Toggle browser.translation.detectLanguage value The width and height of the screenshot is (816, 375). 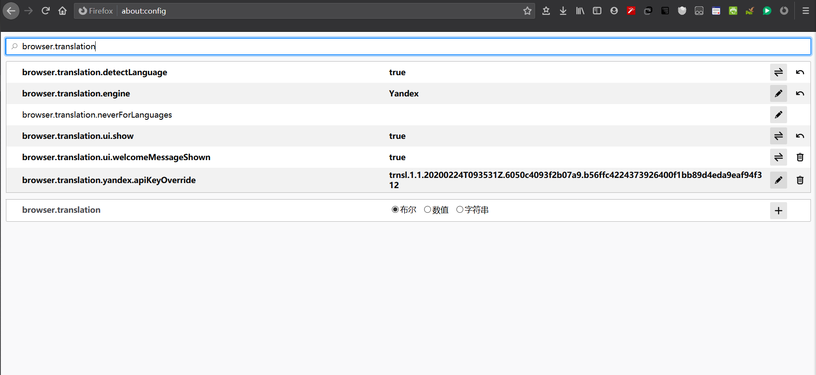[x=778, y=72]
